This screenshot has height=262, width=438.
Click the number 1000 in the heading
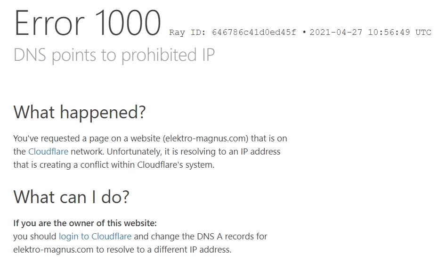pos(128,23)
